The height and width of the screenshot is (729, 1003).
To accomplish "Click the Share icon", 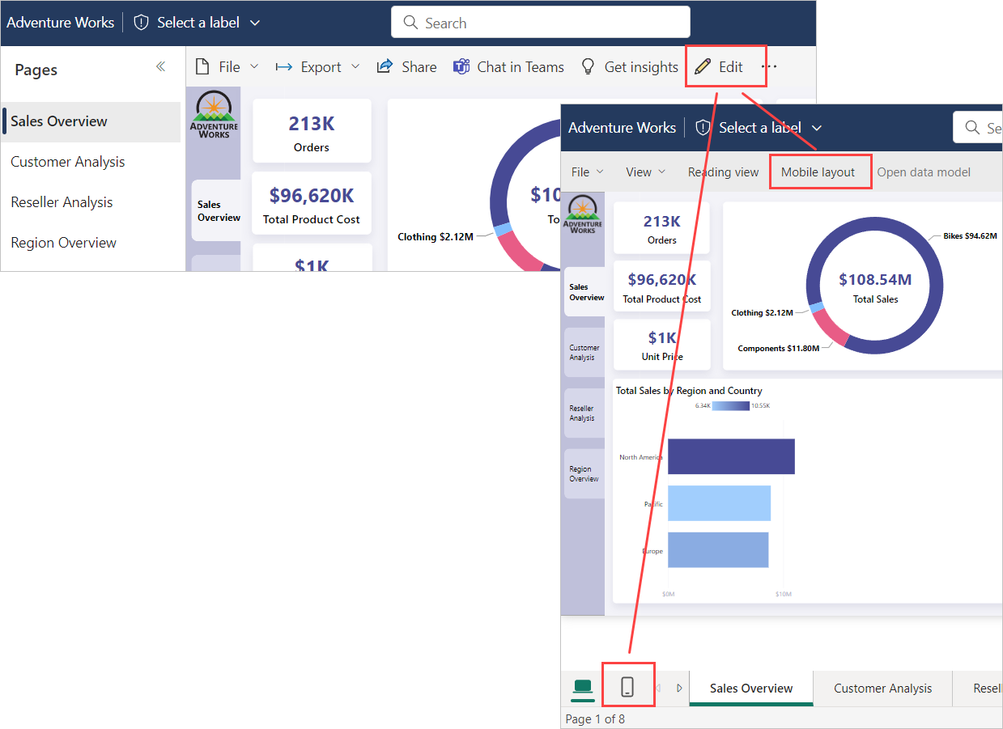I will (384, 66).
